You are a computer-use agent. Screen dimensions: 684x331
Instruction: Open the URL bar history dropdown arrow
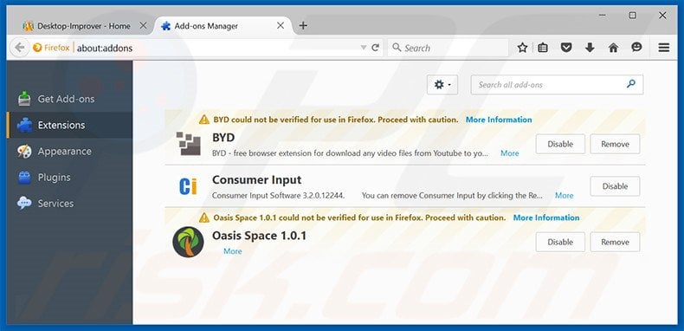pos(364,48)
